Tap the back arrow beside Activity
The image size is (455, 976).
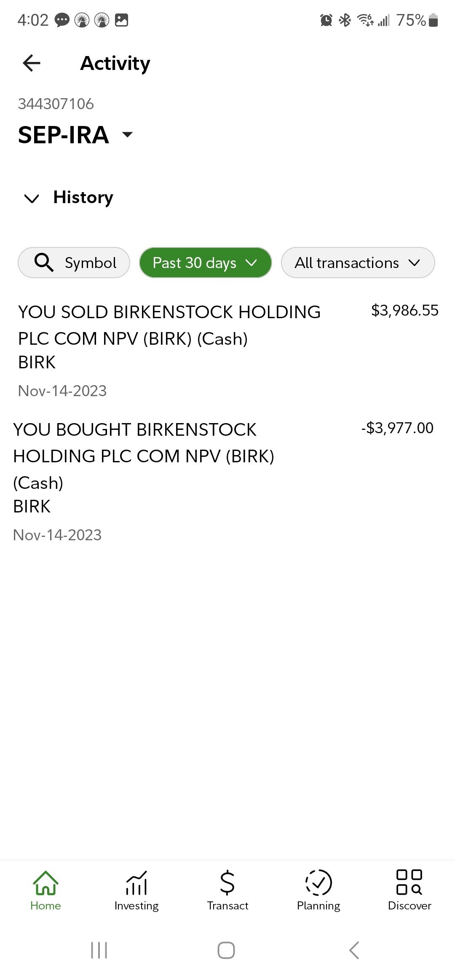[x=32, y=63]
